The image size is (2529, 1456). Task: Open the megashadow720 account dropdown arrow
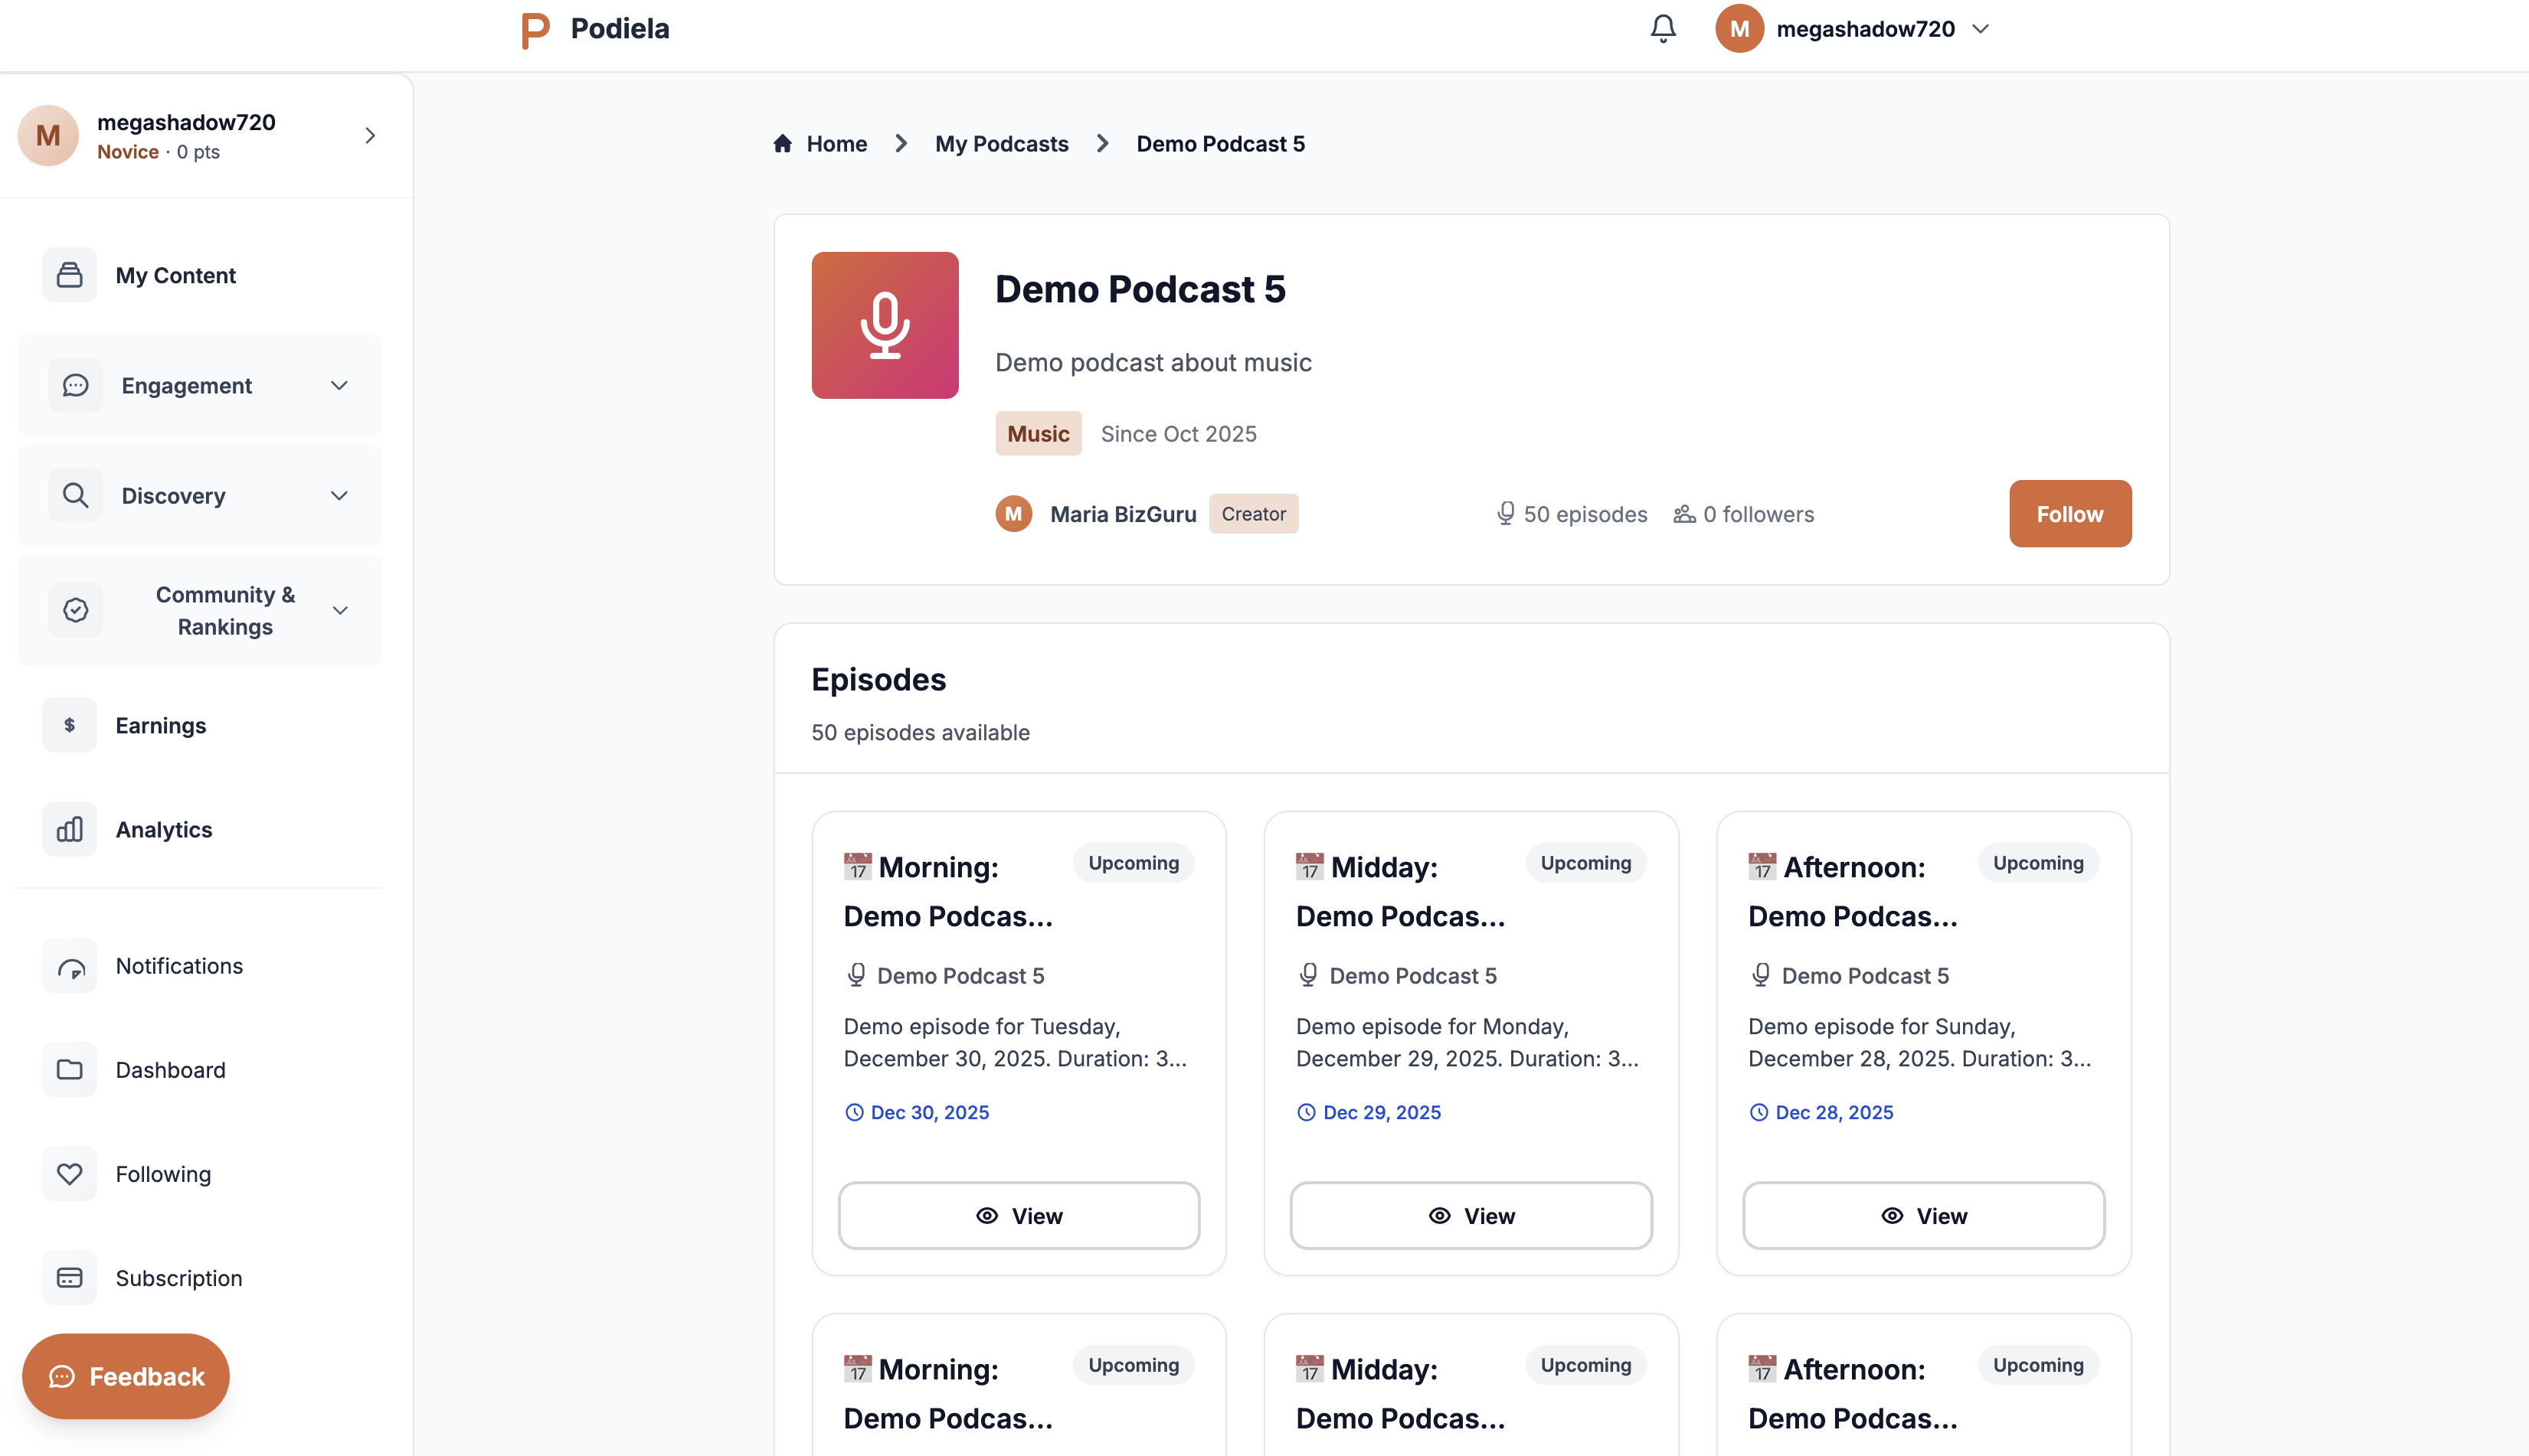pos(1981,29)
